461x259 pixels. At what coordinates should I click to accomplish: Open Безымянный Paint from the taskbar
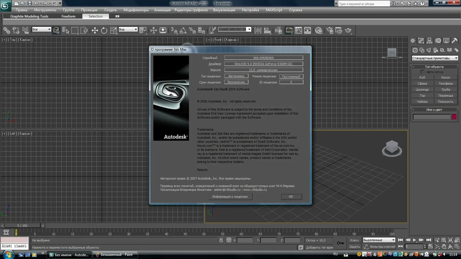(x=115, y=255)
